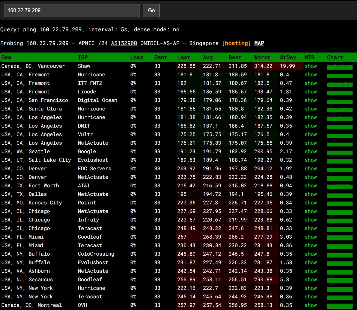Image resolution: width=357 pixels, height=310 pixels.
Task: Click the ISP column header
Action: (83, 57)
